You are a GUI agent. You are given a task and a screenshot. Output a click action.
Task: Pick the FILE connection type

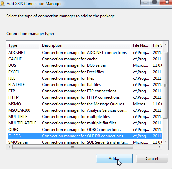[x=85, y=78]
